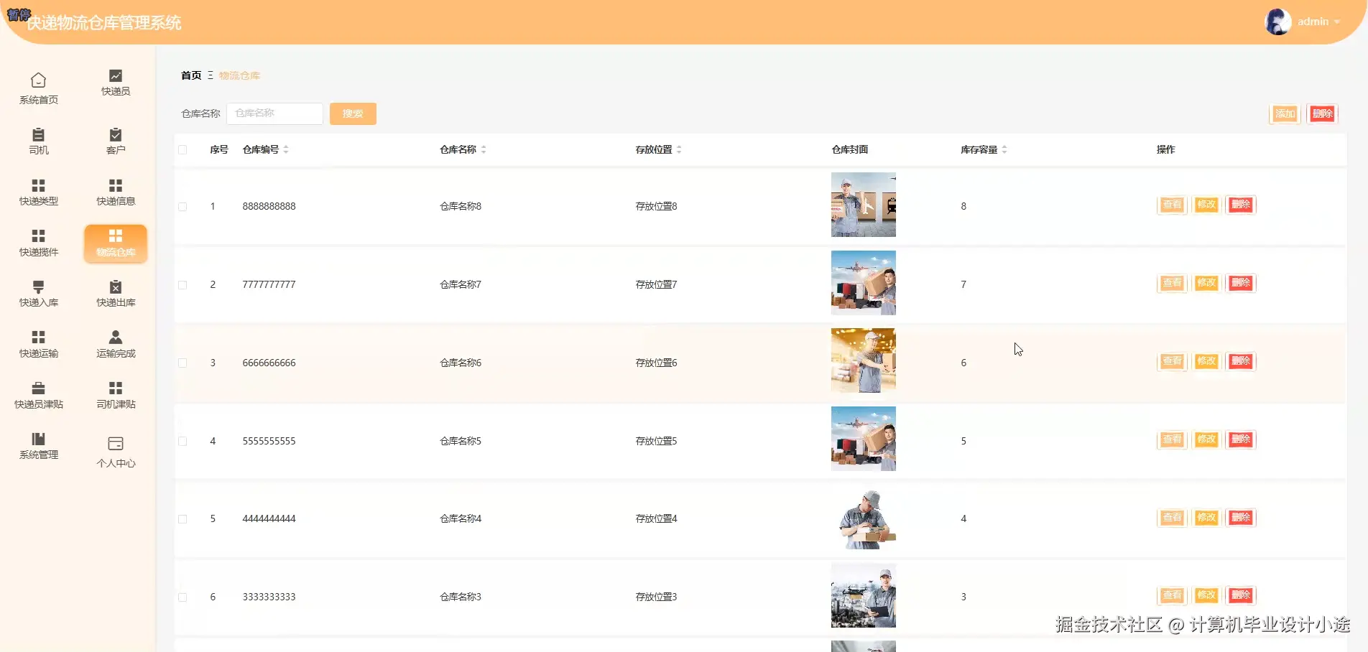Screen dimensions: 1368x652
Task: Click warehouse number 8888888888 cell
Action: (x=269, y=207)
